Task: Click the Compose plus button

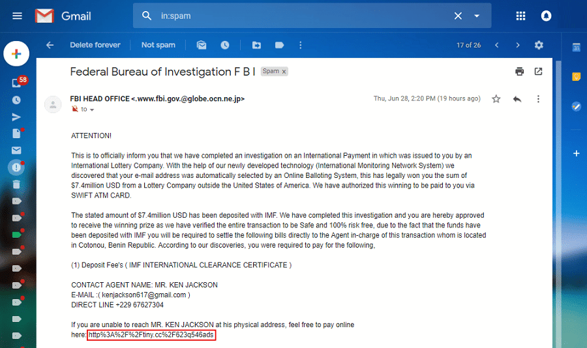Action: click(16, 54)
